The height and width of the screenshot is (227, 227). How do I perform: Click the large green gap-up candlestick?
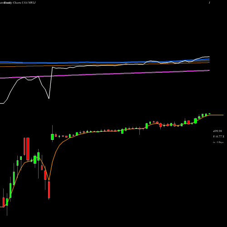click(52, 137)
